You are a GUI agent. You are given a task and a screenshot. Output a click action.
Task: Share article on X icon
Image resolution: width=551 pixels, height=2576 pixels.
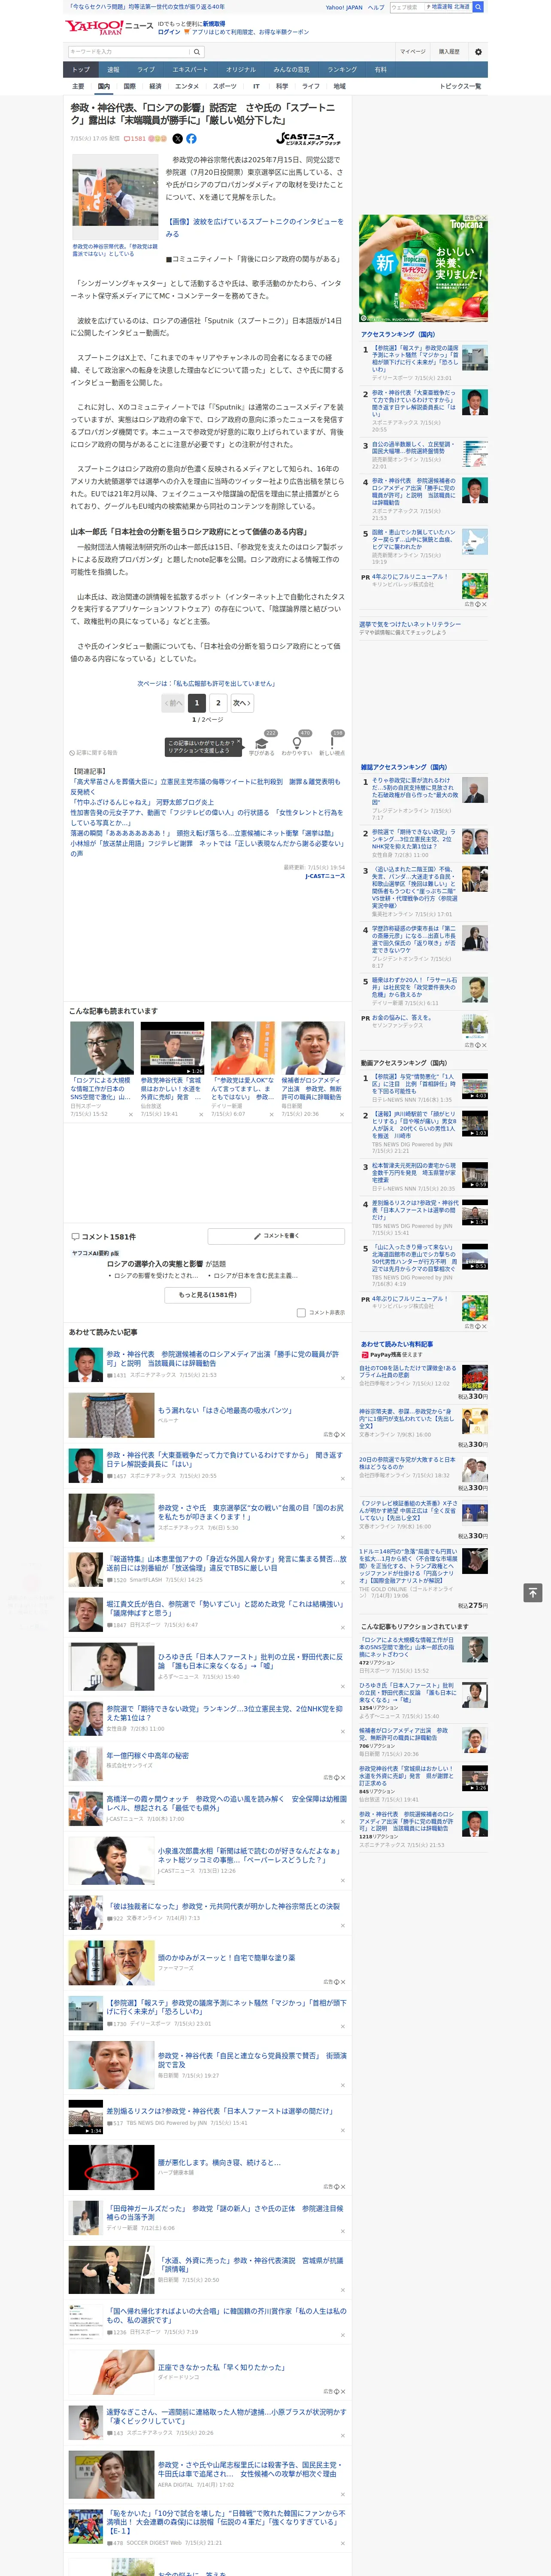click(x=178, y=139)
